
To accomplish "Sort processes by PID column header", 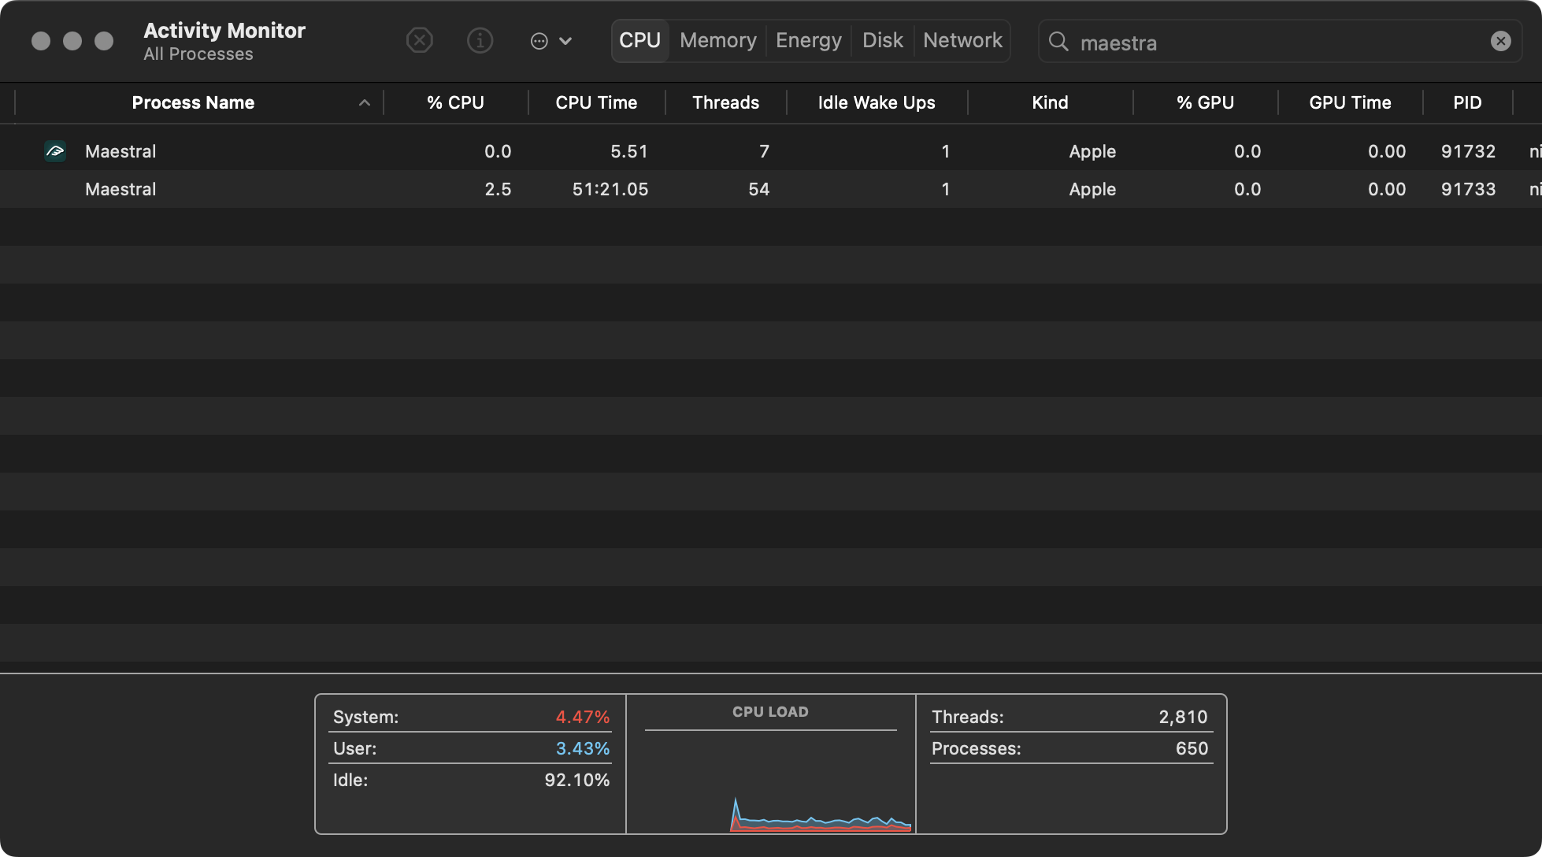I will coord(1467,102).
